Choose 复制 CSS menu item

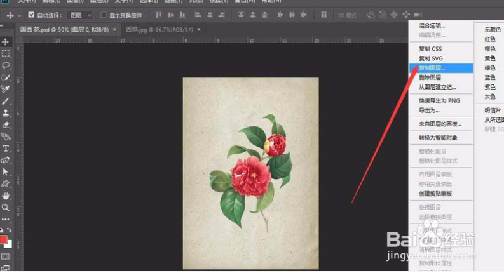pos(441,49)
